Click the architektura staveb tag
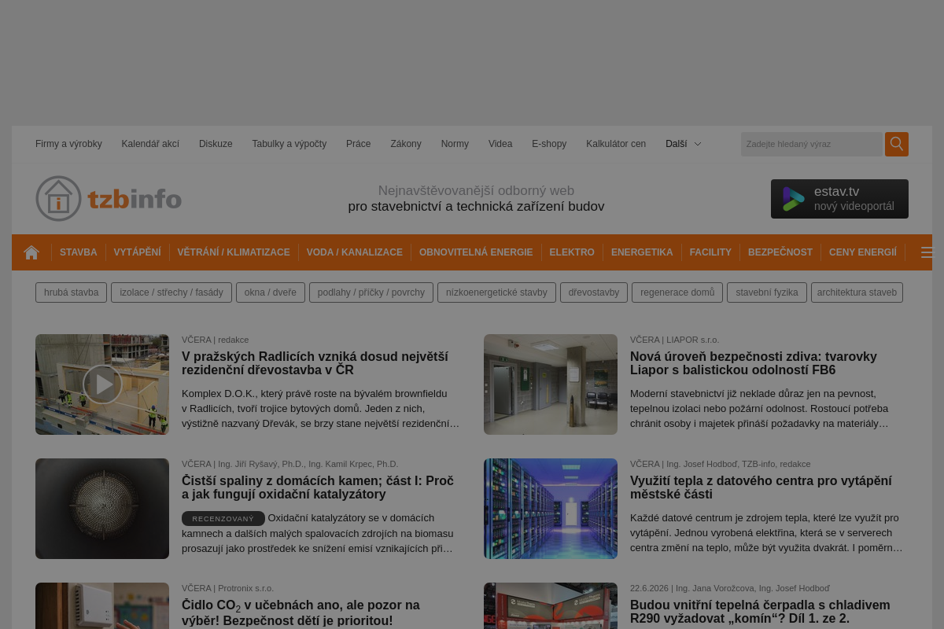 click(857, 292)
